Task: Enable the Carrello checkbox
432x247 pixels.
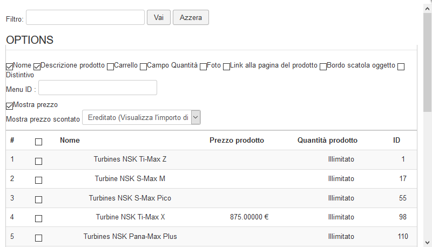Action: [x=110, y=66]
